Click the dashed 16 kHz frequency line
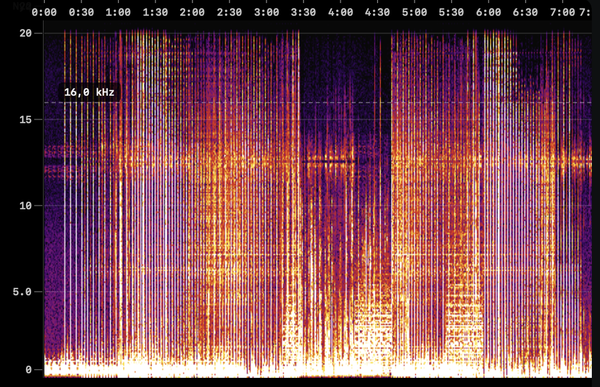 click(x=306, y=103)
